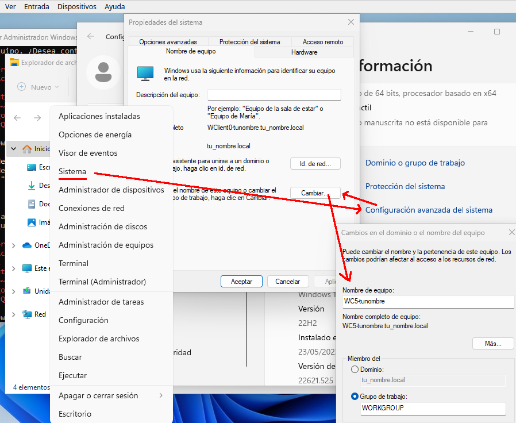Expand the Apagar o cerrar sesión submenu
This screenshot has height=423, width=516.
point(161,395)
